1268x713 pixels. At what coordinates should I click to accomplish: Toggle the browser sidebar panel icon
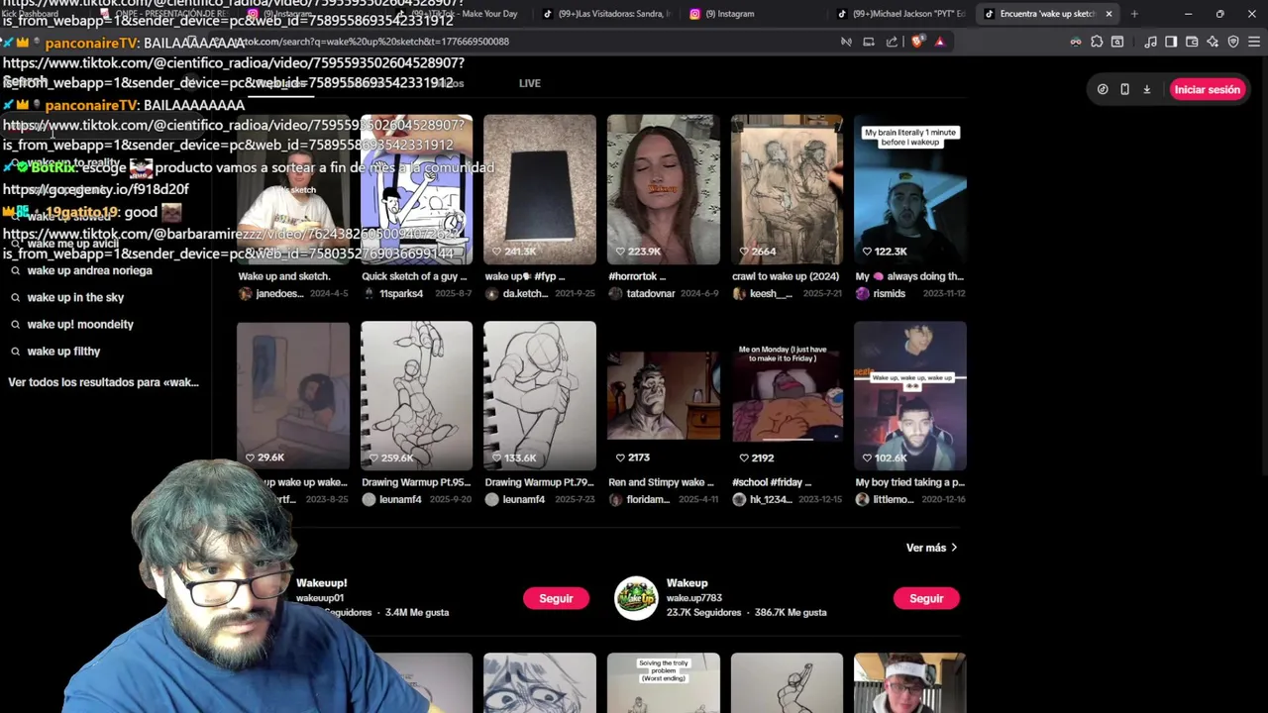click(x=1171, y=42)
